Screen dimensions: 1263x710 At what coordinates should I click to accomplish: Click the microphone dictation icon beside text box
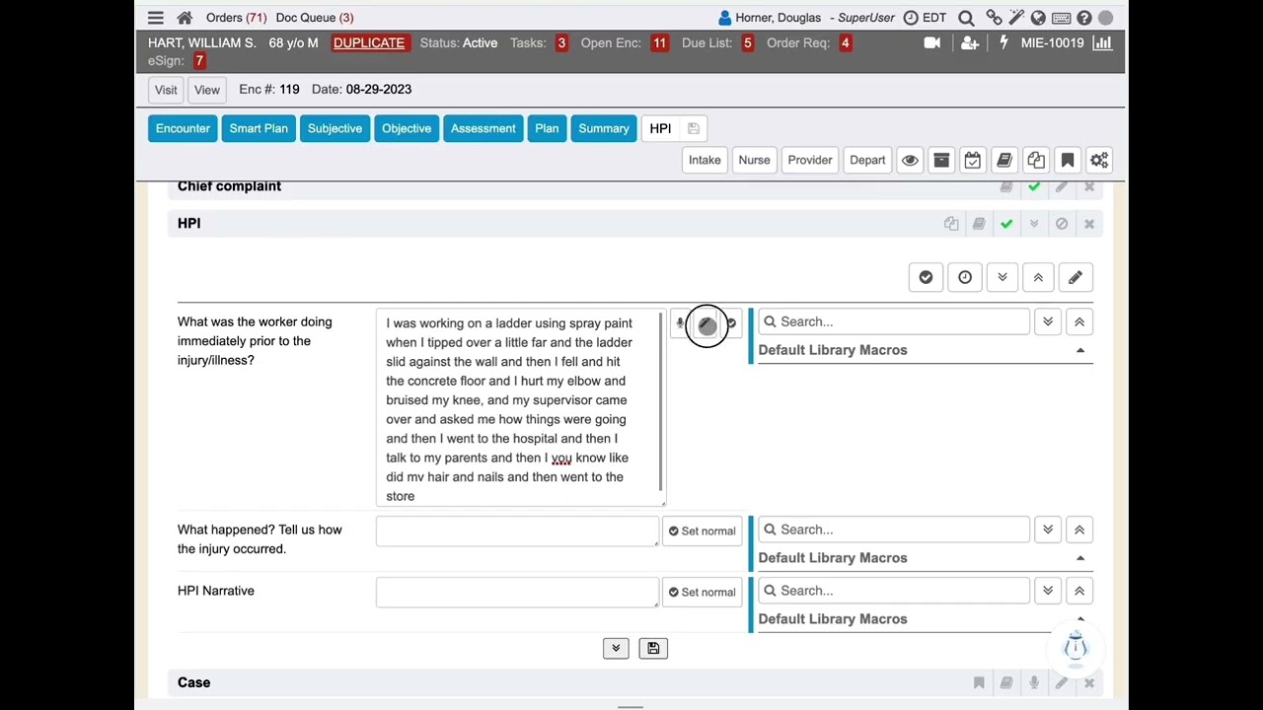(x=680, y=323)
